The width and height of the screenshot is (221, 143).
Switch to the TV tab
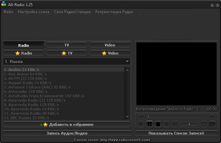coord(67,45)
